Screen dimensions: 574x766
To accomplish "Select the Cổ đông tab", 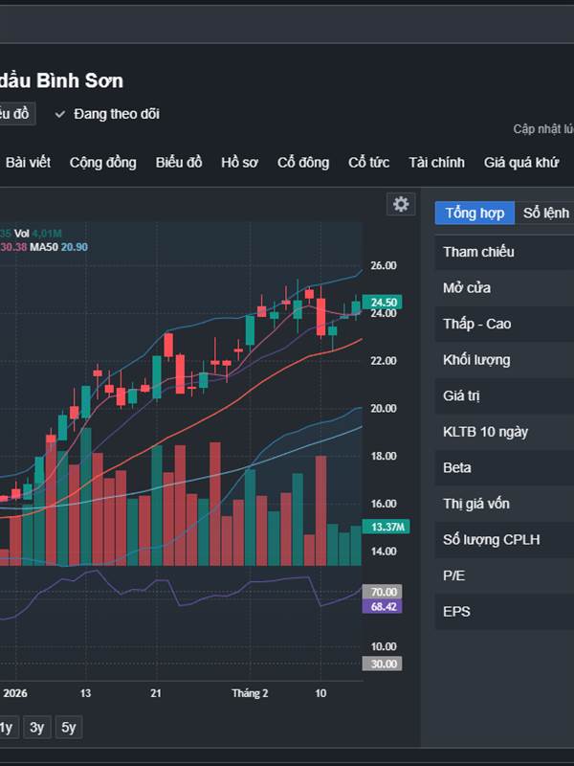I will click(303, 162).
